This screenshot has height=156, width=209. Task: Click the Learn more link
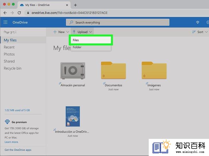tap(11, 142)
